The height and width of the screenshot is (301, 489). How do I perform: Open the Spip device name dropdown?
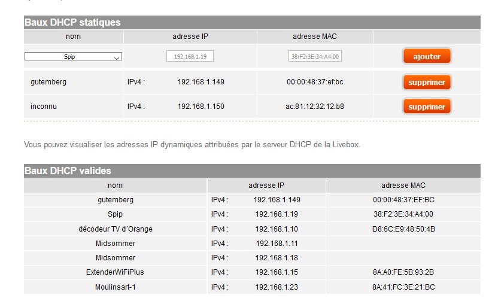(x=73, y=57)
